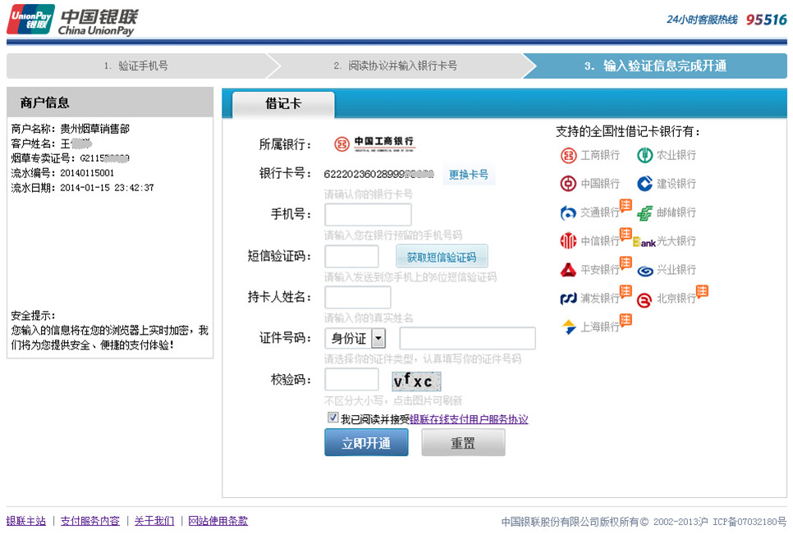The width and height of the screenshot is (793, 534).
Task: Click the 流水编号: 20140115001 text
Action: point(62,173)
